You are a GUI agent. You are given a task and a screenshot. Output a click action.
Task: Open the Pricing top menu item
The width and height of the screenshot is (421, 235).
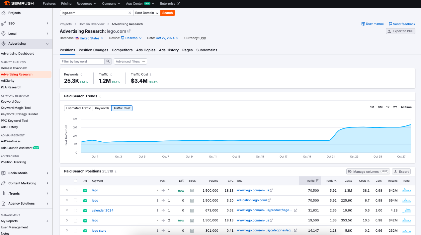[x=66, y=4]
